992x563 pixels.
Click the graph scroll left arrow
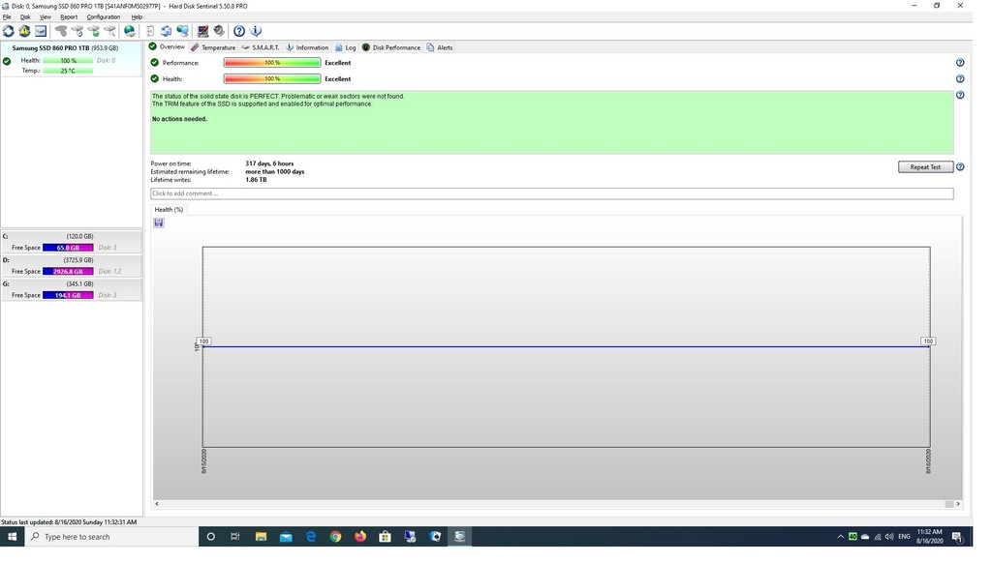pyautogui.click(x=157, y=504)
